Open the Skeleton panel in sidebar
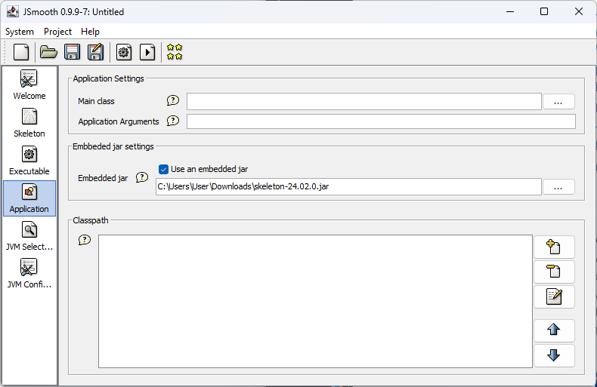This screenshot has width=597, height=387. (x=29, y=123)
